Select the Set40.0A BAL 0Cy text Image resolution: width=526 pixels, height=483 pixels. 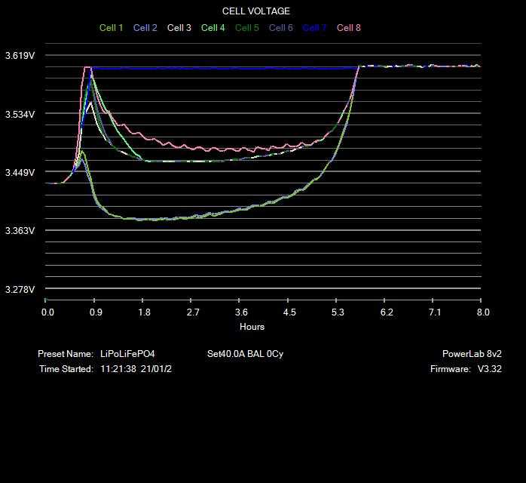tap(245, 354)
